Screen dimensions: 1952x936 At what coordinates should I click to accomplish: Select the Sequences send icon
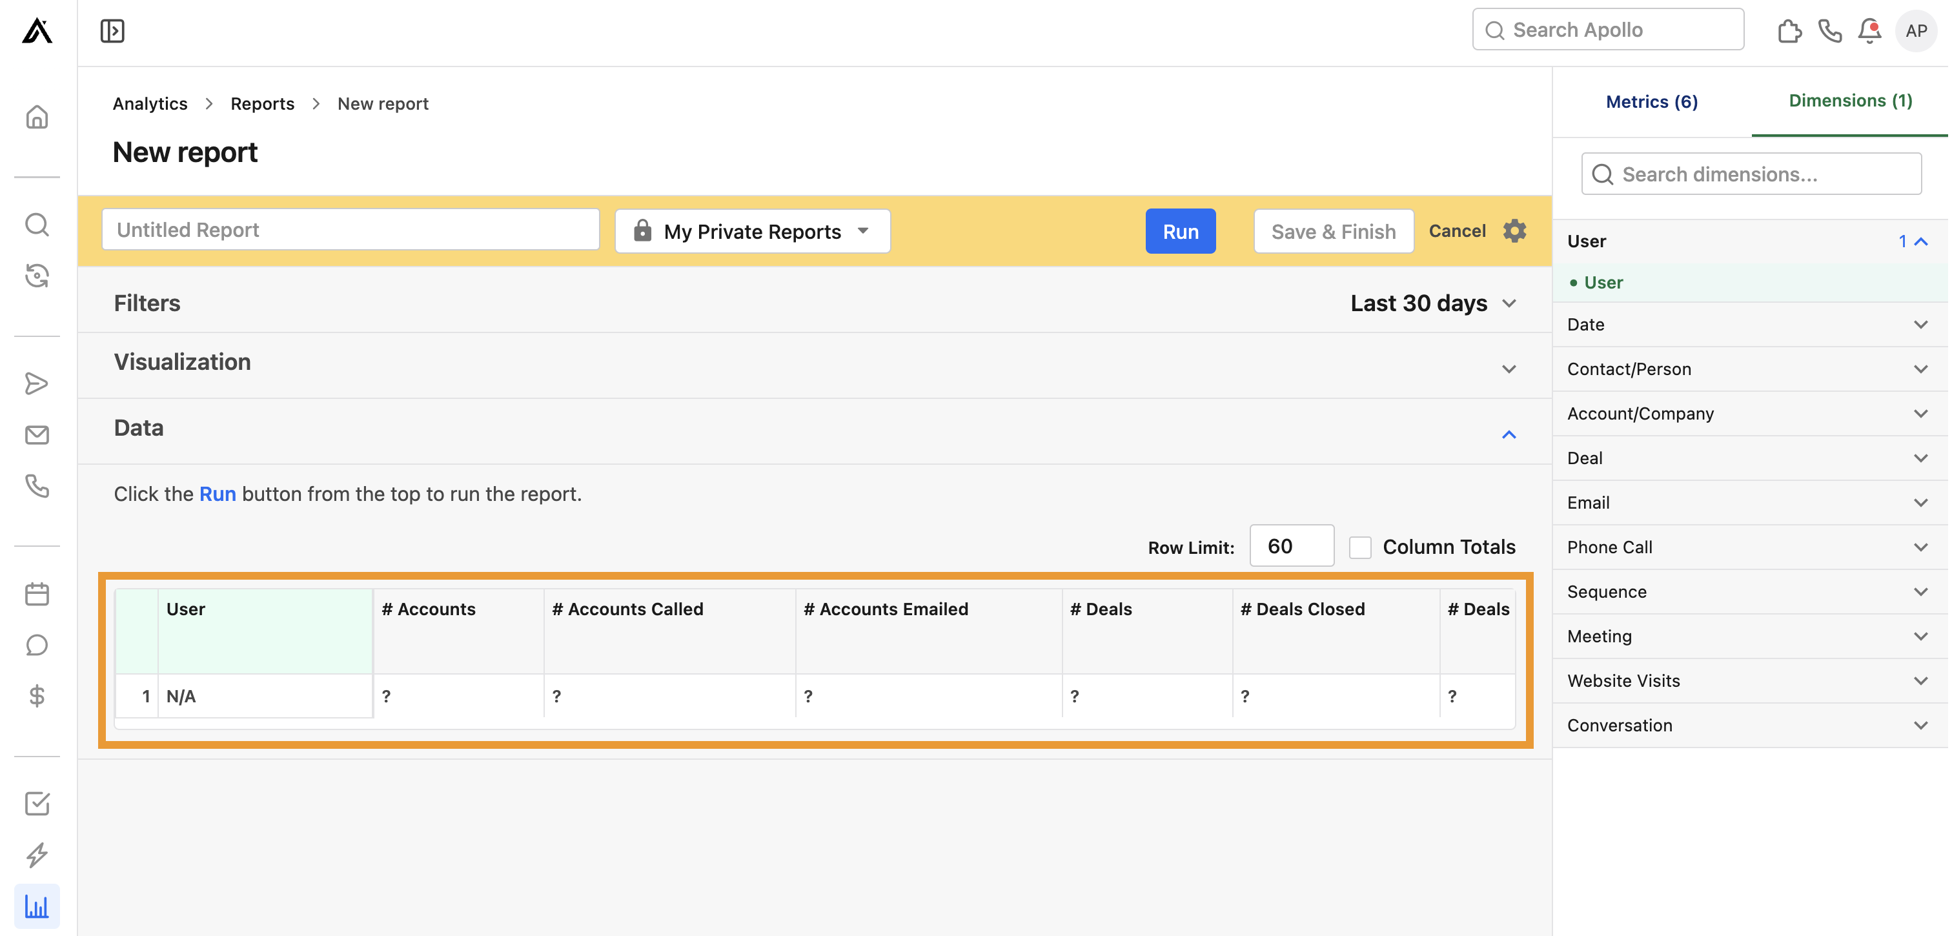pyautogui.click(x=36, y=383)
